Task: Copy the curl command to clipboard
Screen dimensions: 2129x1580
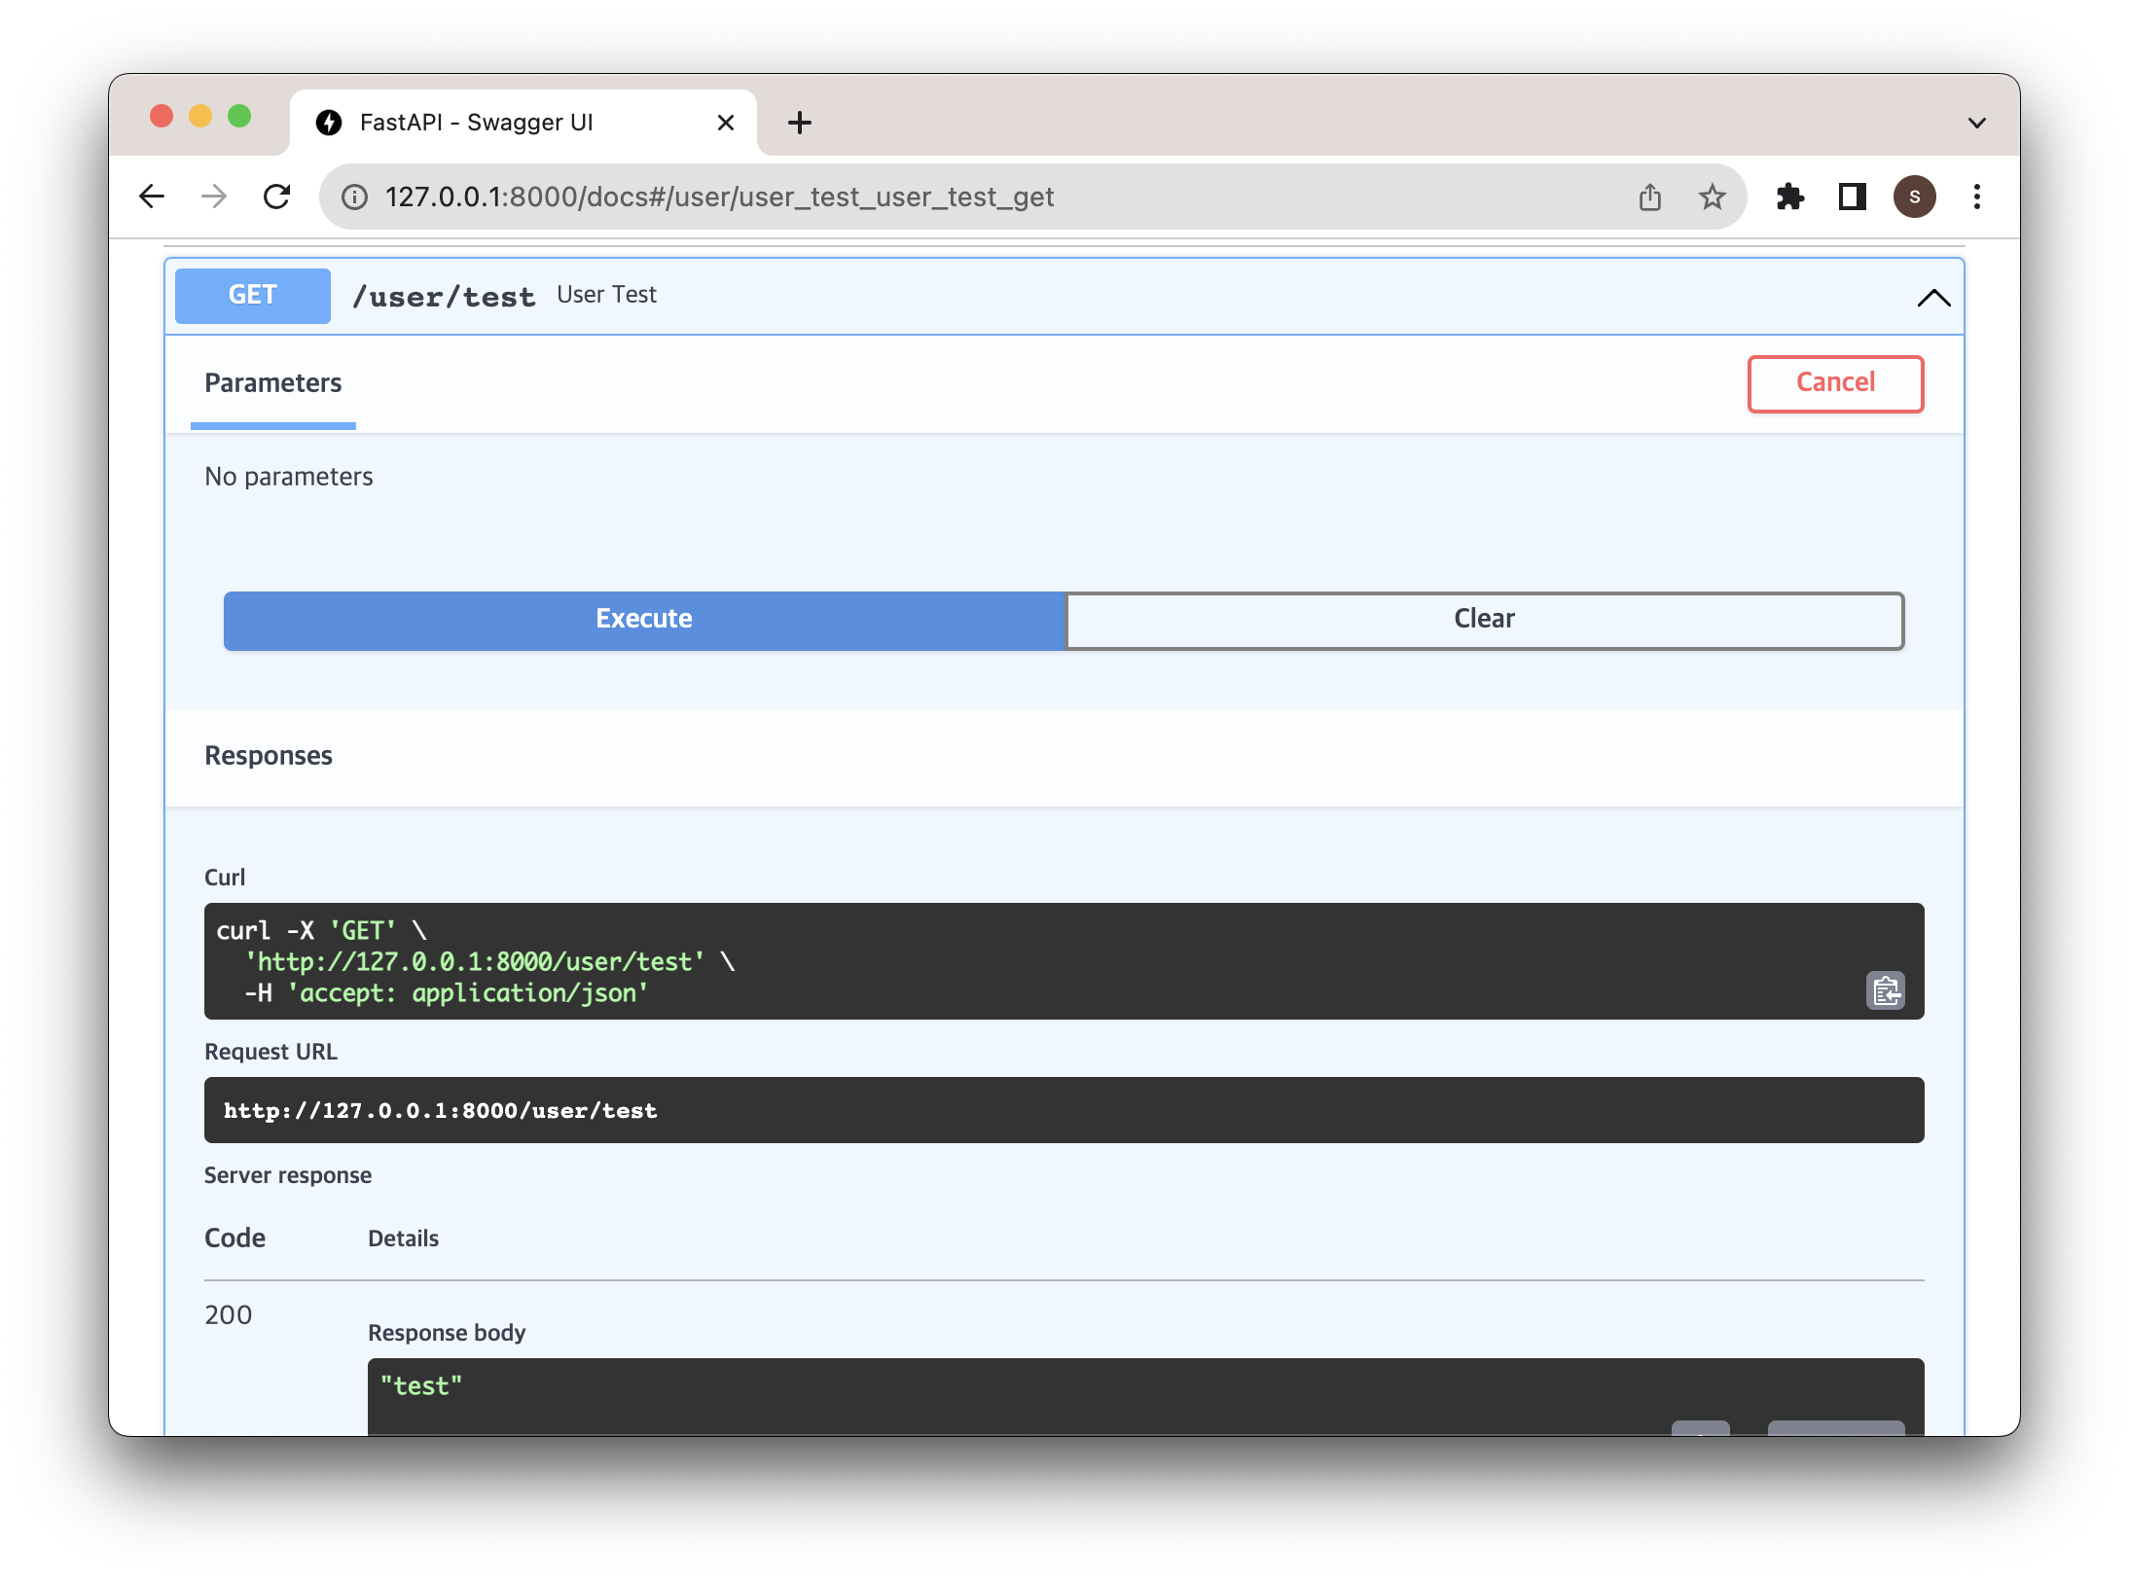Action: pyautogui.click(x=1885, y=990)
